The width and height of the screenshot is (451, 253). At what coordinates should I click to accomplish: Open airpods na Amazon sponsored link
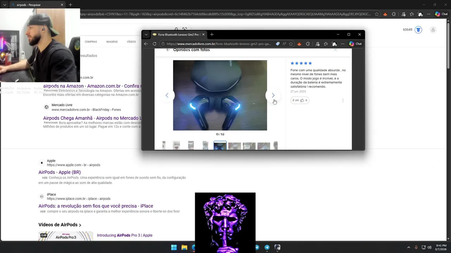point(92,86)
